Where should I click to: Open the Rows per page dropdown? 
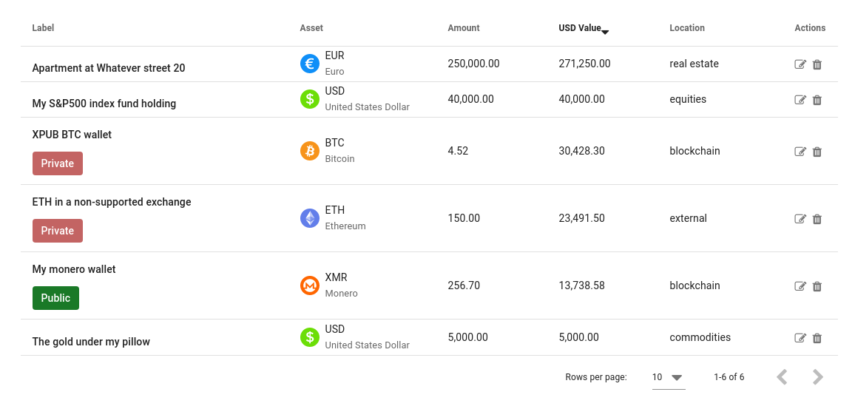pyautogui.click(x=669, y=376)
